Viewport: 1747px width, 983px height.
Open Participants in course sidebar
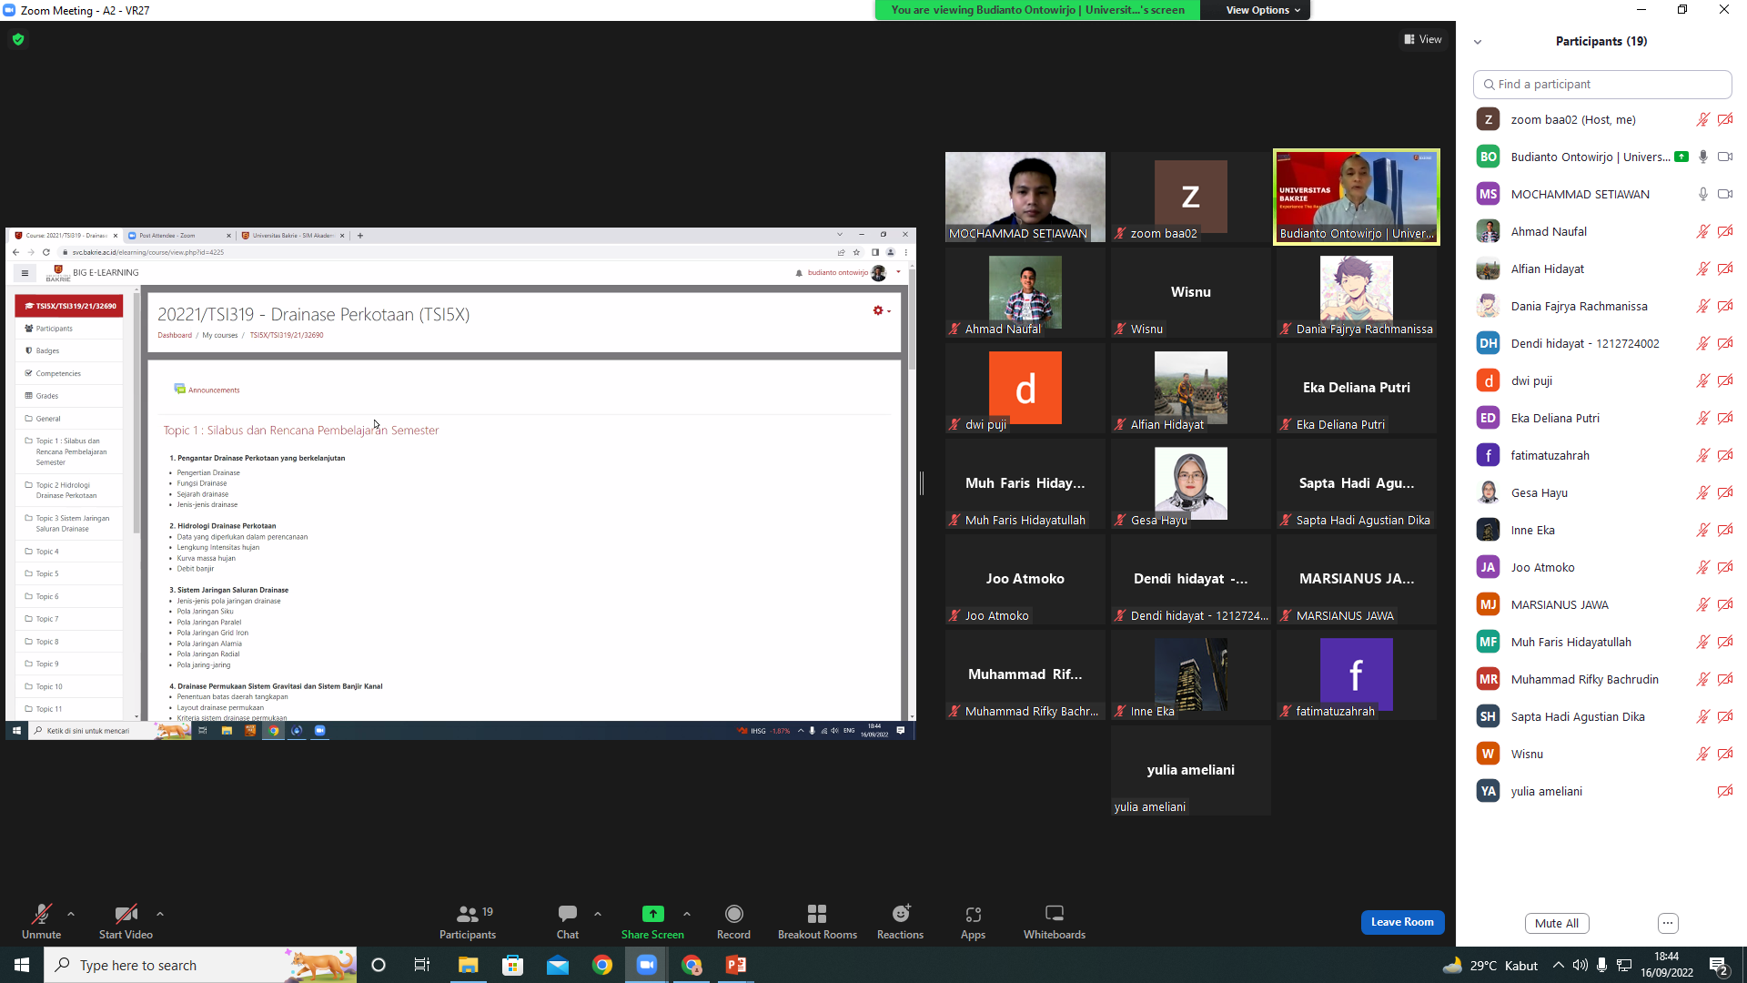(x=69, y=329)
